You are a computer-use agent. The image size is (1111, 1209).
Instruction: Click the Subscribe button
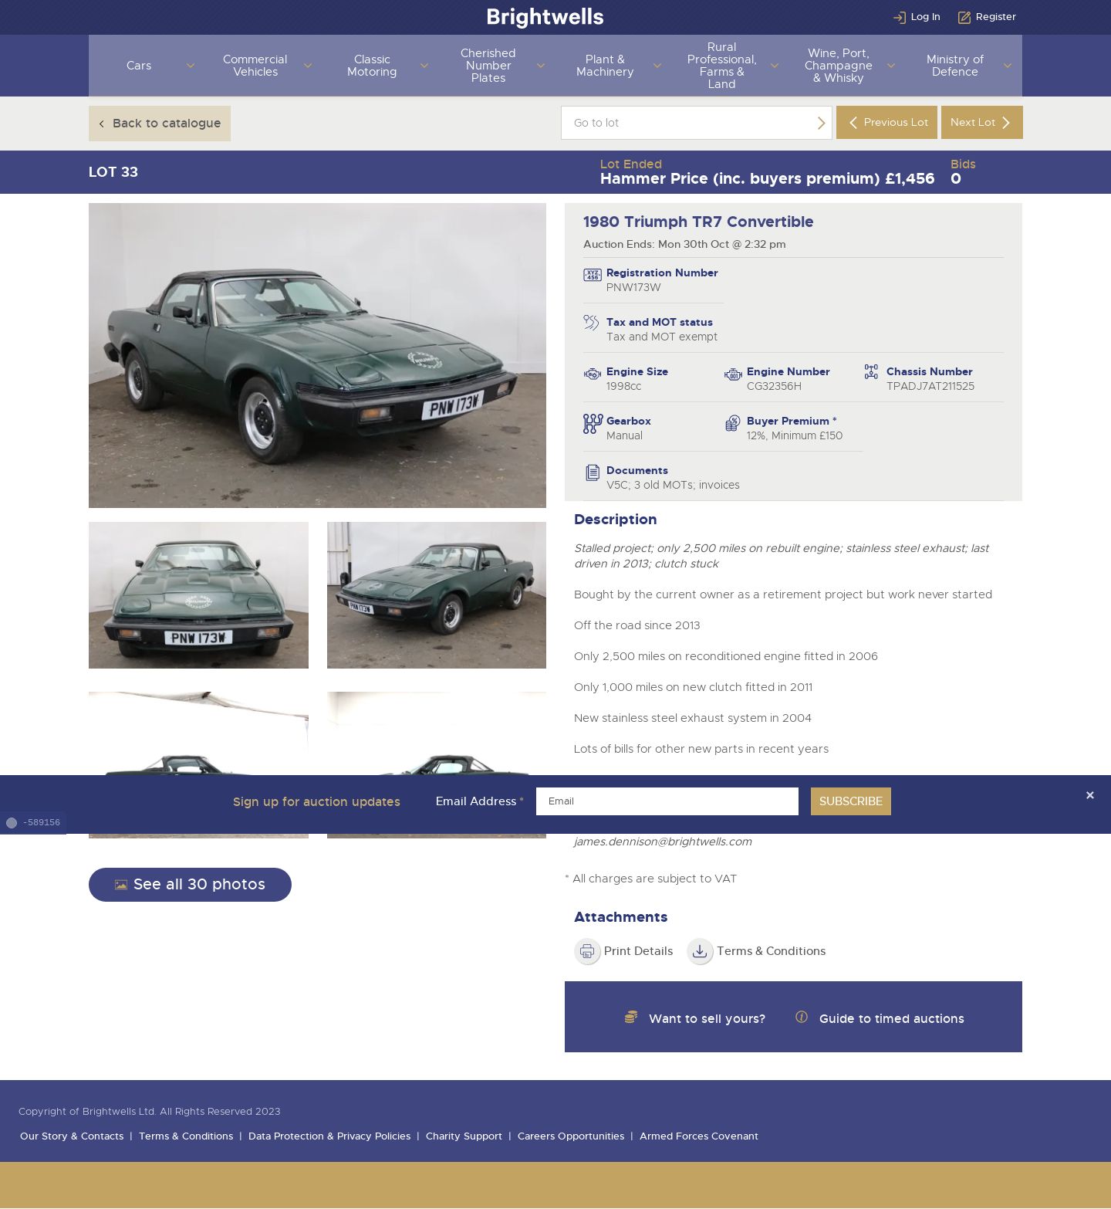pos(851,801)
